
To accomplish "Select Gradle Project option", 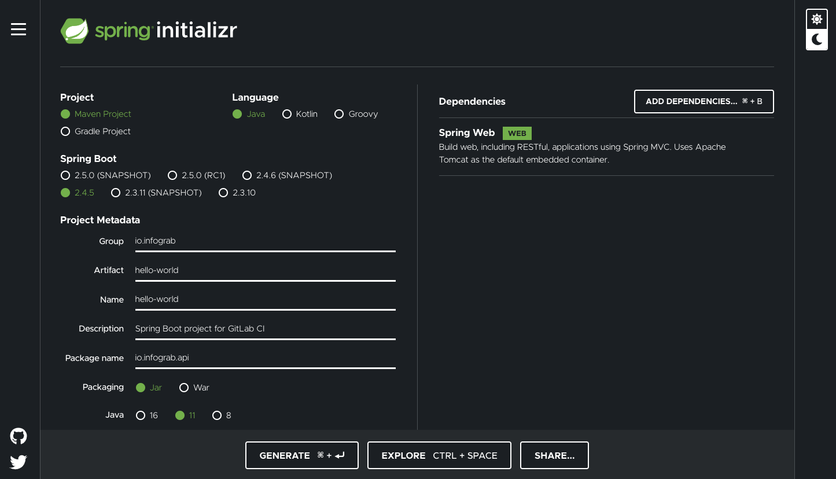I will click(95, 131).
